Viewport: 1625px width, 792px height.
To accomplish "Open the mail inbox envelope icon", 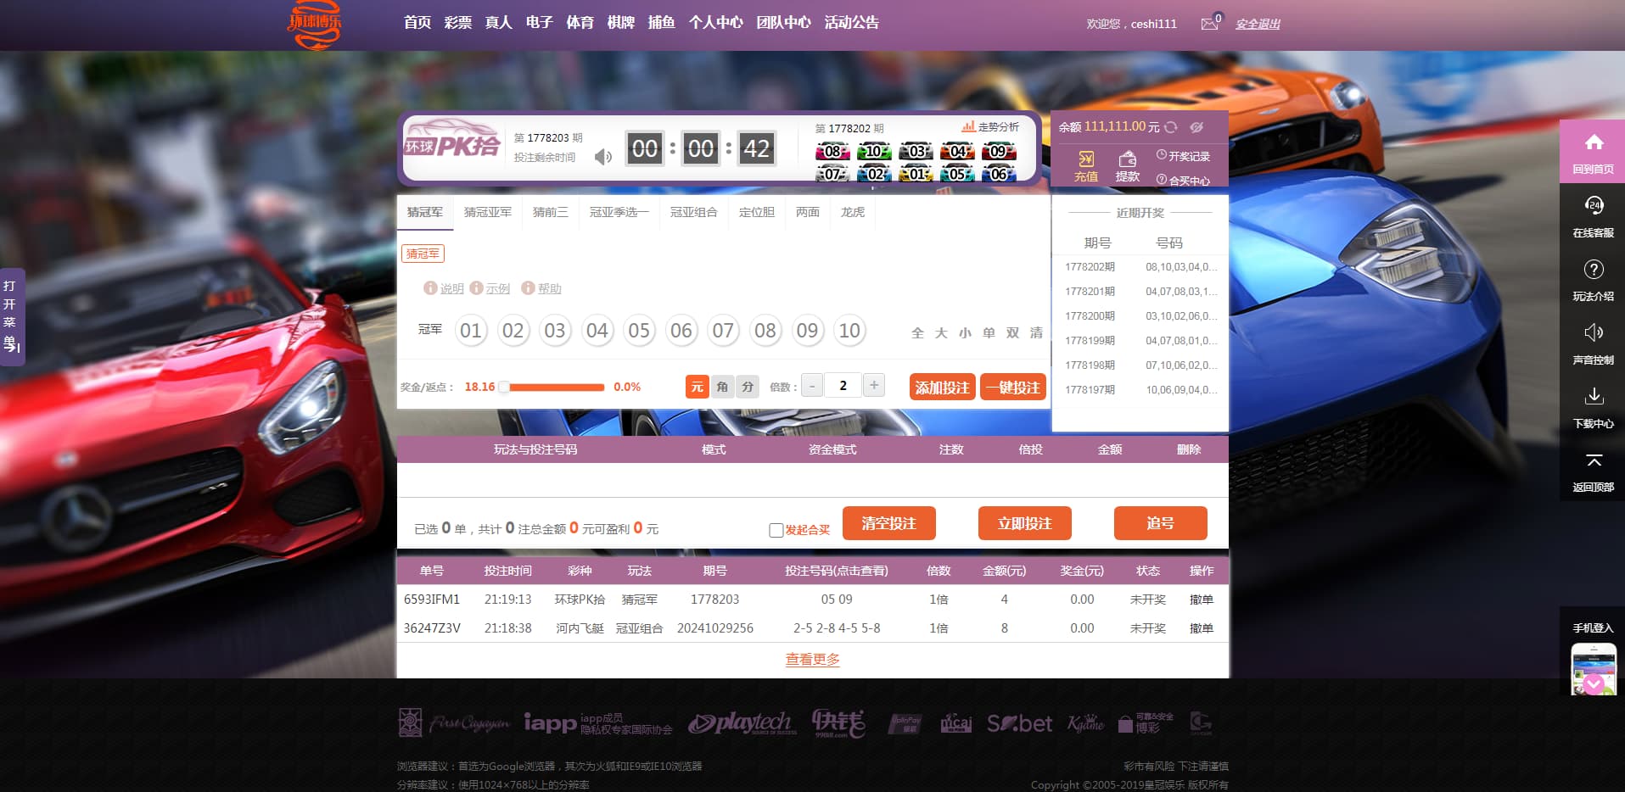I will tap(1209, 24).
